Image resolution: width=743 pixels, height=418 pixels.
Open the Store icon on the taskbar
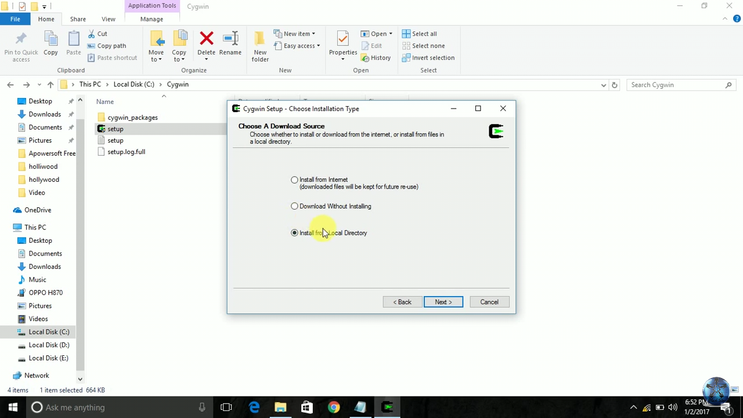[x=306, y=408]
